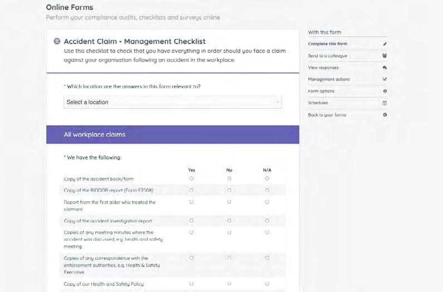
Task: Click the form icon beside Accident Claim title
Action: 57,41
